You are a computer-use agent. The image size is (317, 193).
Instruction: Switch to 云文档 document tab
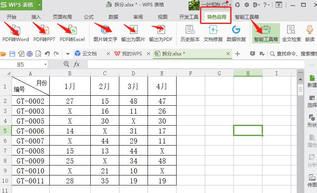(x=89, y=53)
